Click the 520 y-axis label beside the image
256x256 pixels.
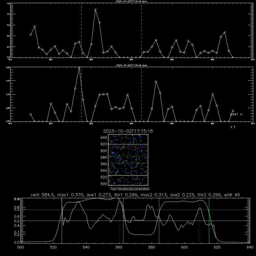tap(104, 177)
